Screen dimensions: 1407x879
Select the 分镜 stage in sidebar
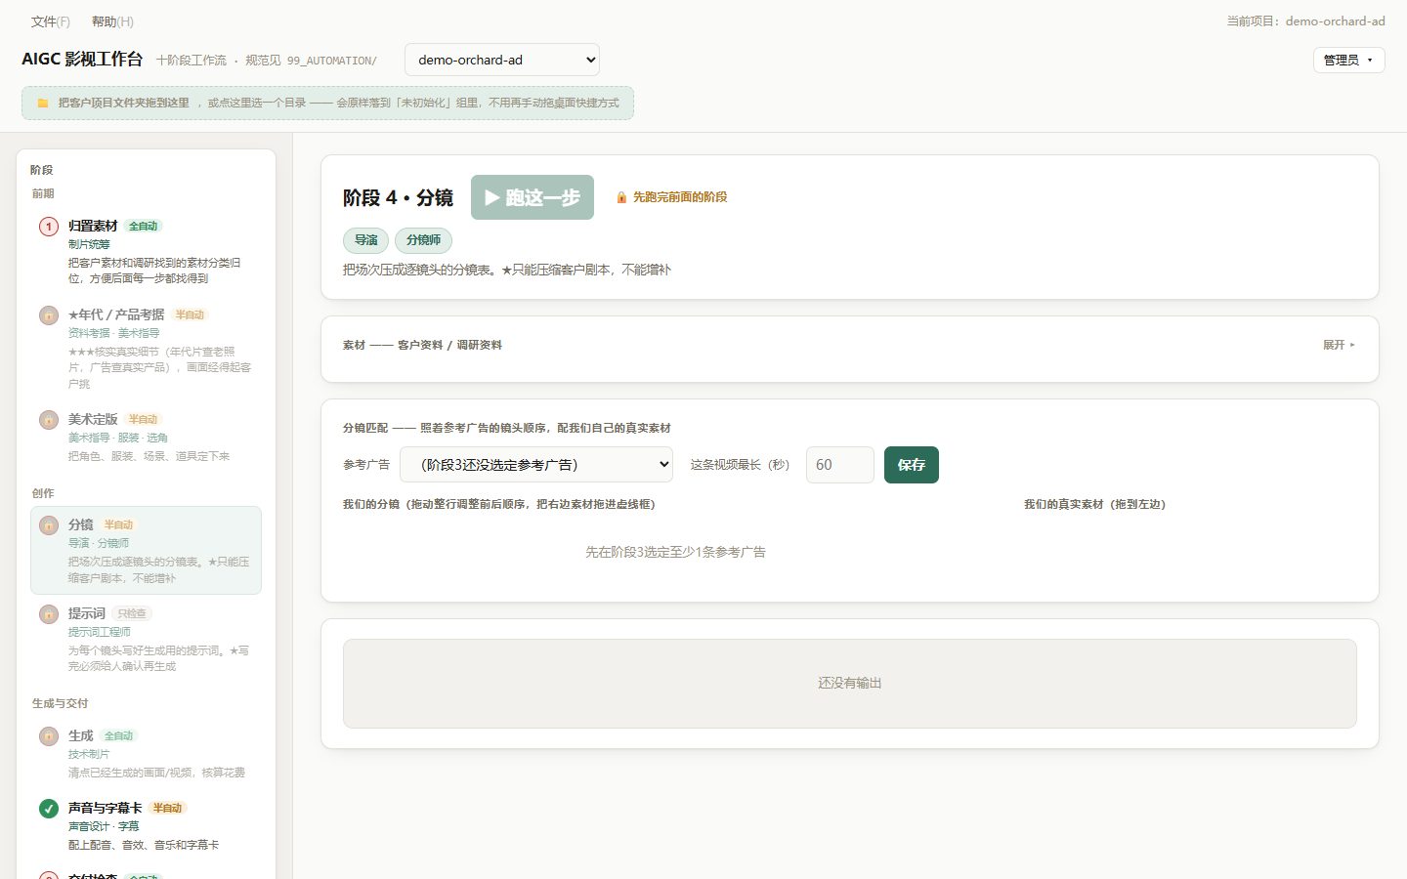[x=146, y=550]
